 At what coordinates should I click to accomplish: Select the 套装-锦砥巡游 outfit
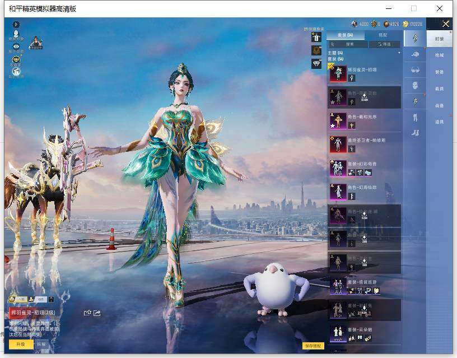tap(365, 287)
